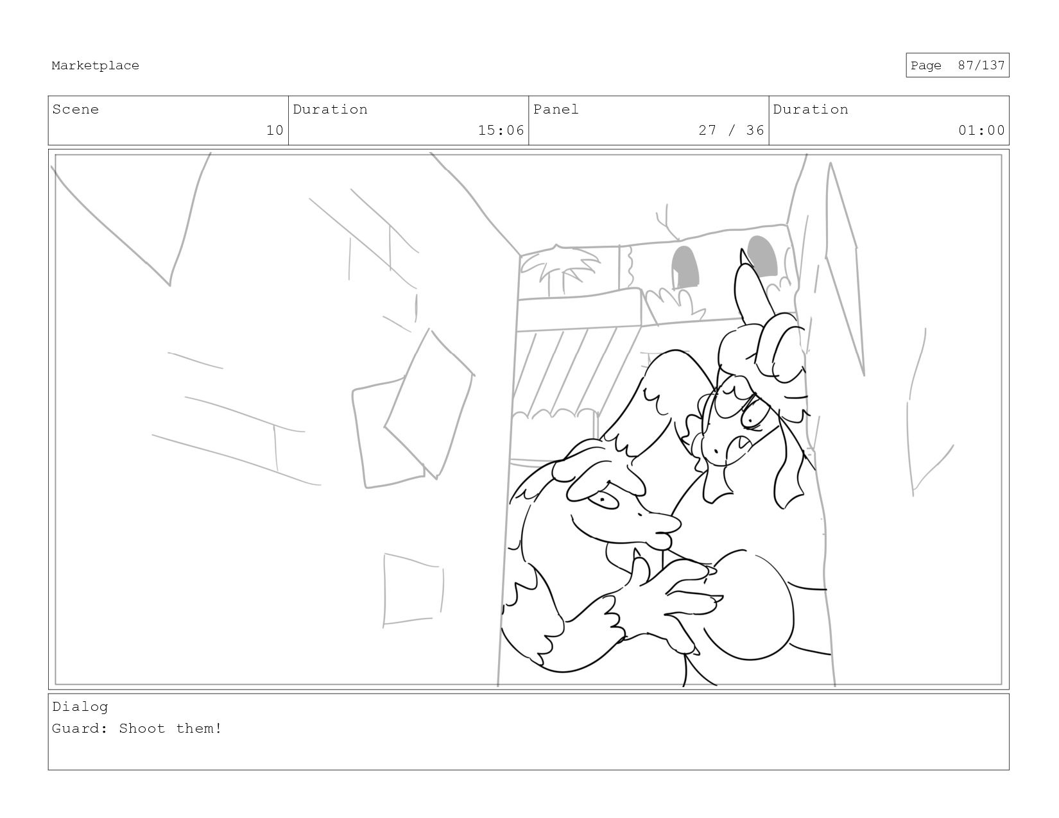Click the 'Dialog' label
This screenshot has height=818, width=1059.
point(80,707)
